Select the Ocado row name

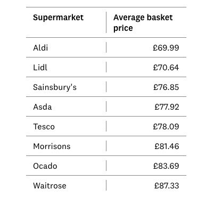[45, 166]
